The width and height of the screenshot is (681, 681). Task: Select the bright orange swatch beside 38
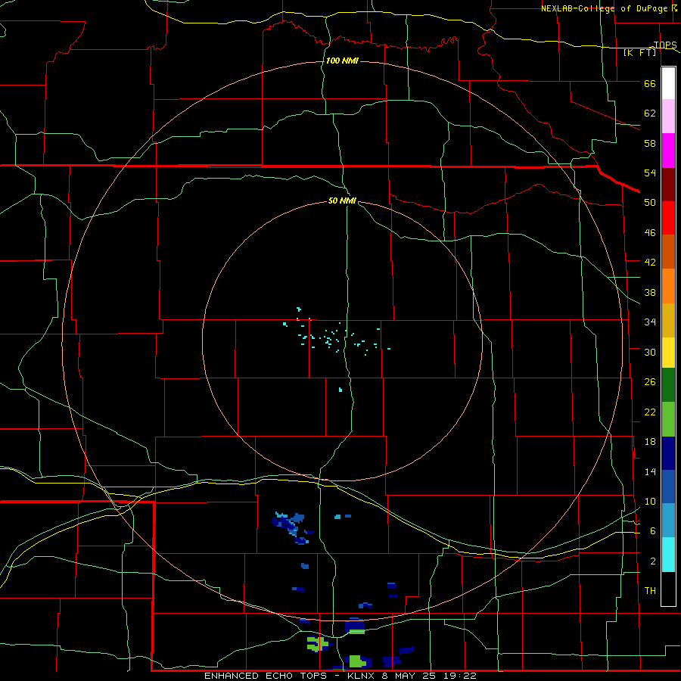pyautogui.click(x=668, y=286)
